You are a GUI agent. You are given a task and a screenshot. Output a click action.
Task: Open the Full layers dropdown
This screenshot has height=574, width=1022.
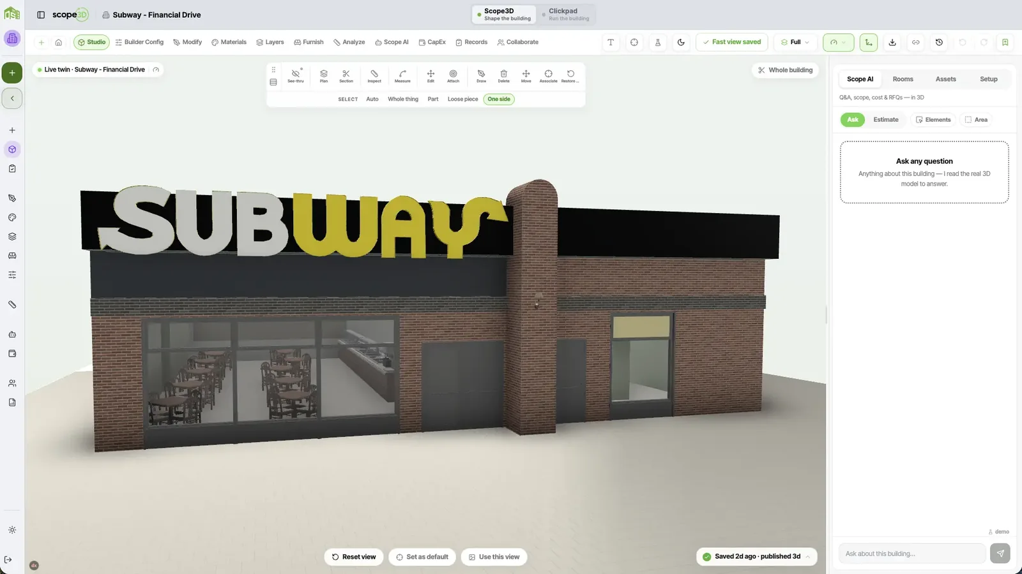tap(795, 42)
